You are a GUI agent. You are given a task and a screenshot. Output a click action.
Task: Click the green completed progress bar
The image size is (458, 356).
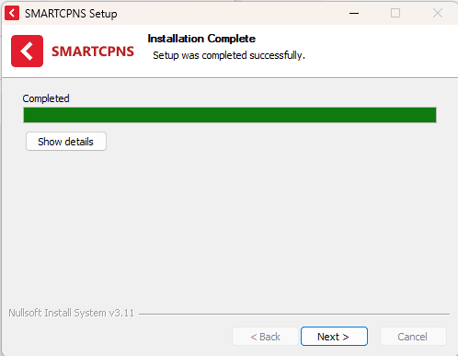click(230, 115)
